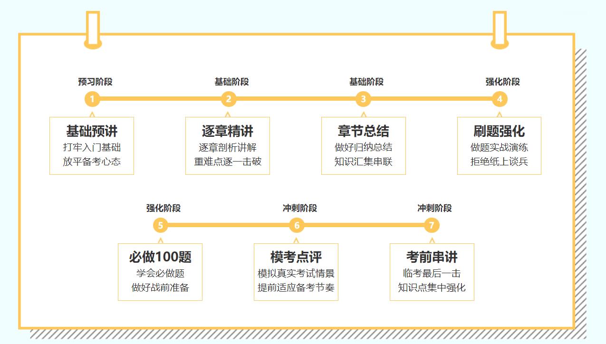Click the step 2 circle on the timeline

[x=228, y=99]
